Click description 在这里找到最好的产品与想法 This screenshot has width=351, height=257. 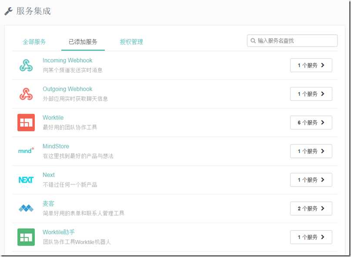(x=78, y=156)
